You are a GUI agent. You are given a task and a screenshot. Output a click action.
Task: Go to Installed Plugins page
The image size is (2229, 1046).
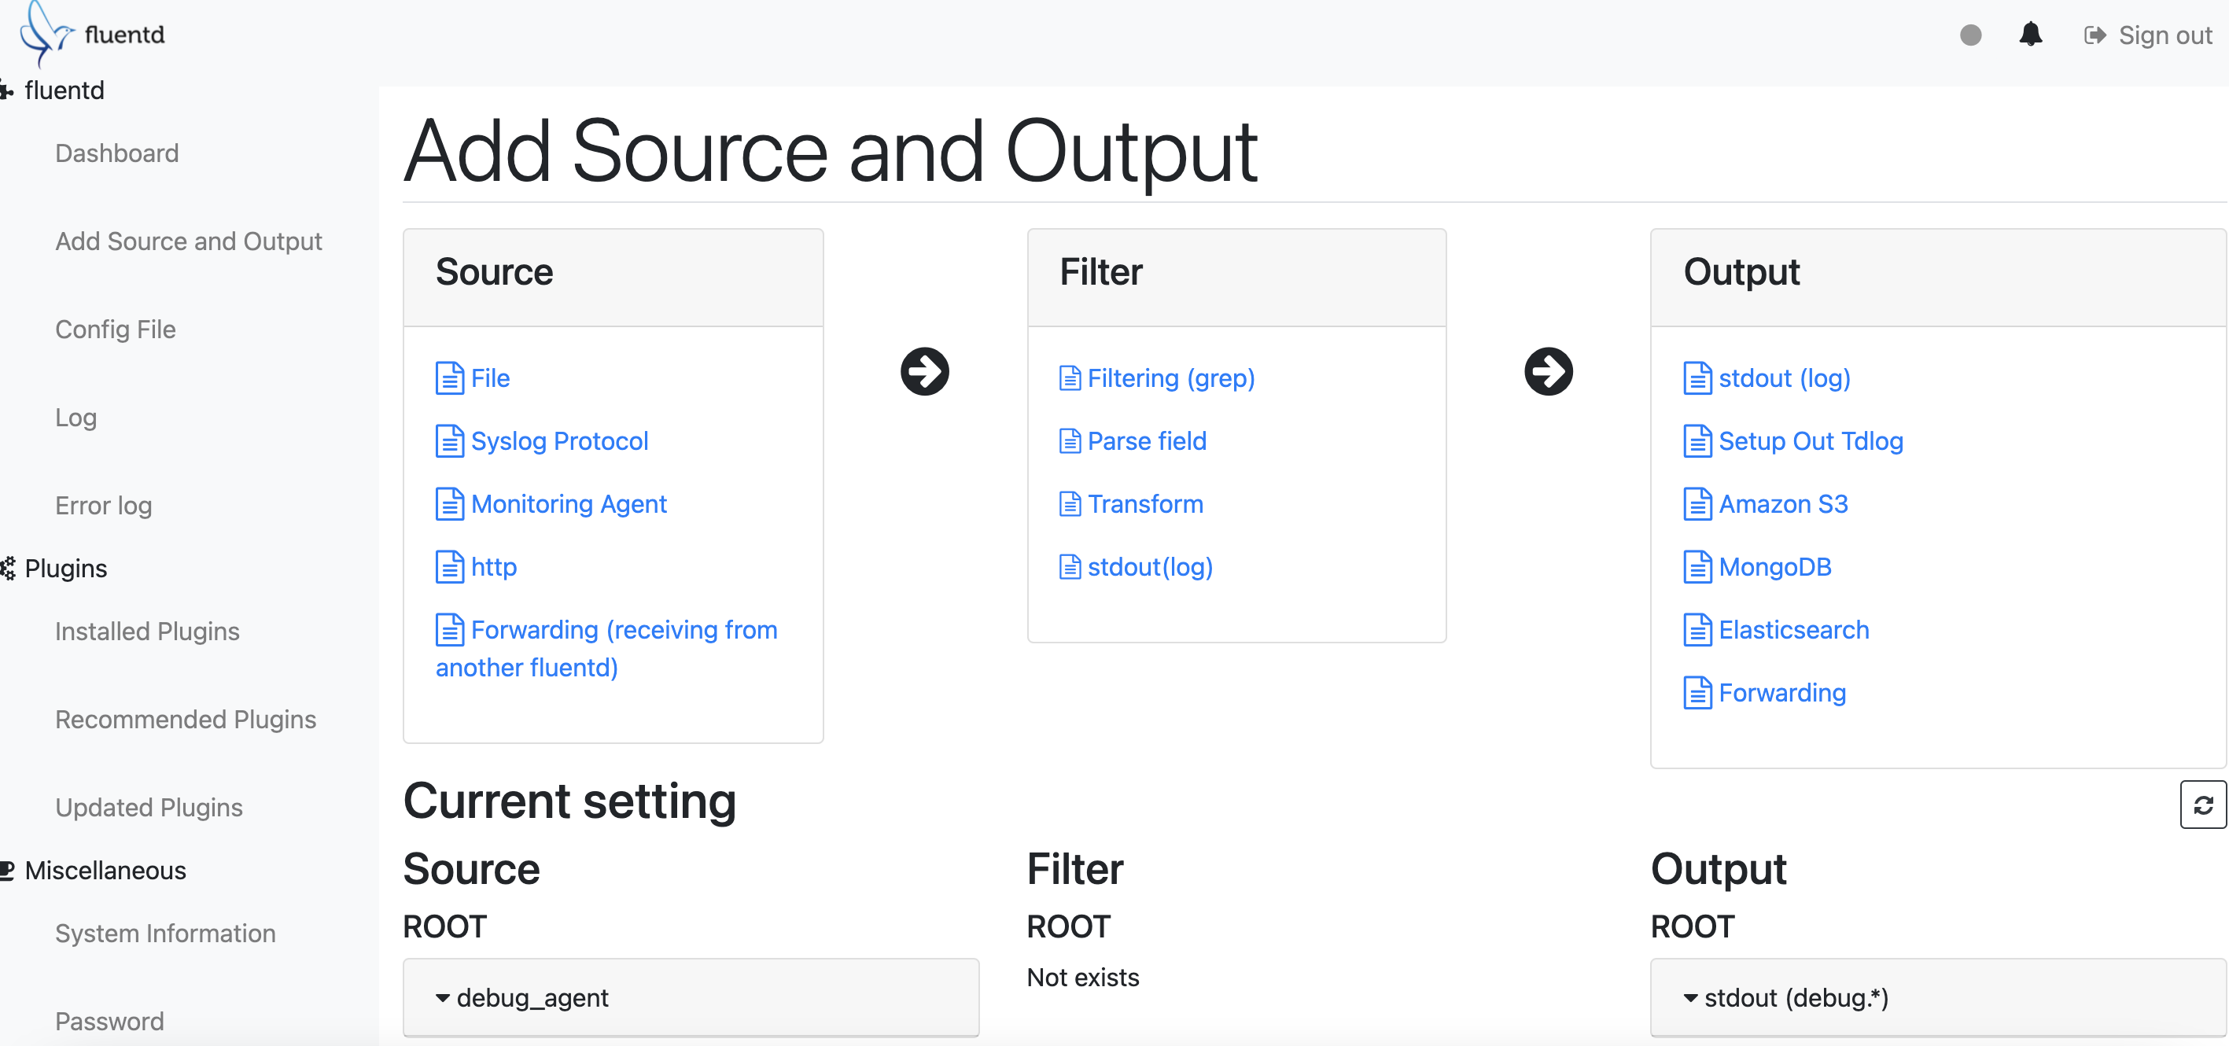tap(147, 632)
